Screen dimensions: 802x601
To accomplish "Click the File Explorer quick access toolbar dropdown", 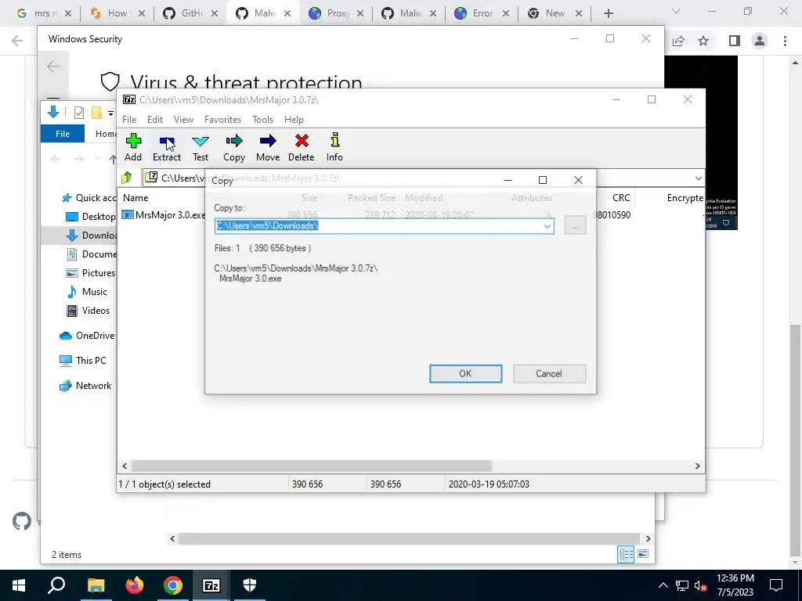I will 110,113.
